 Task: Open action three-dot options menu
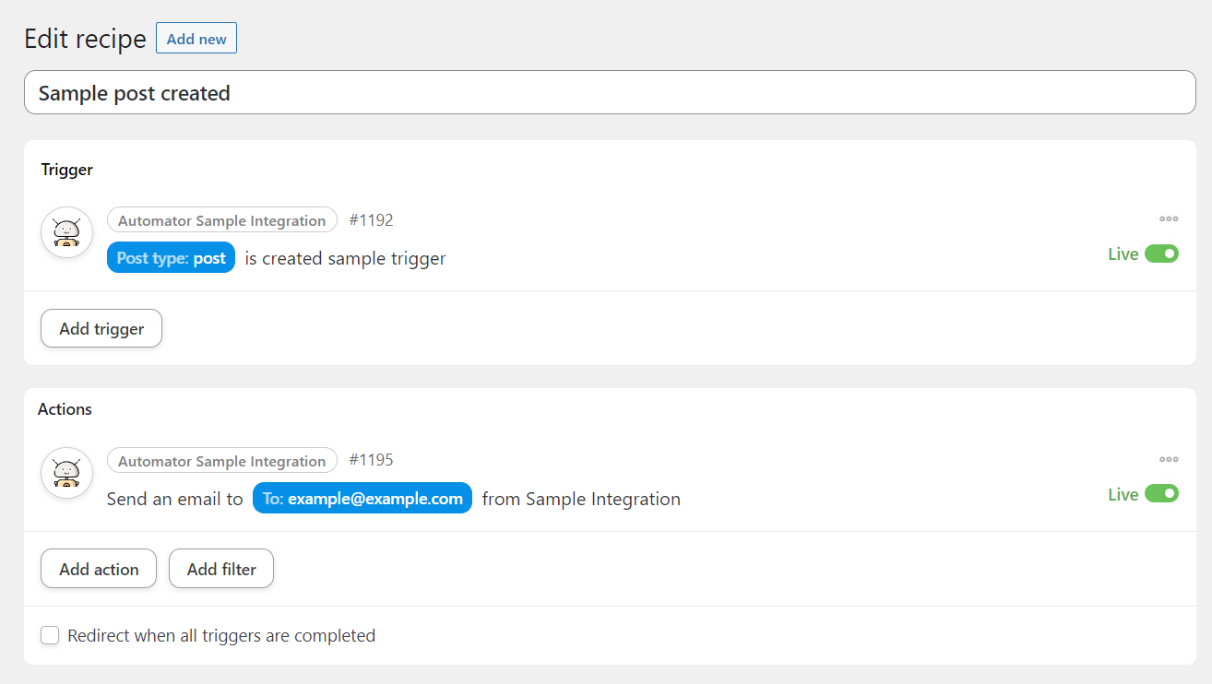coord(1169,459)
